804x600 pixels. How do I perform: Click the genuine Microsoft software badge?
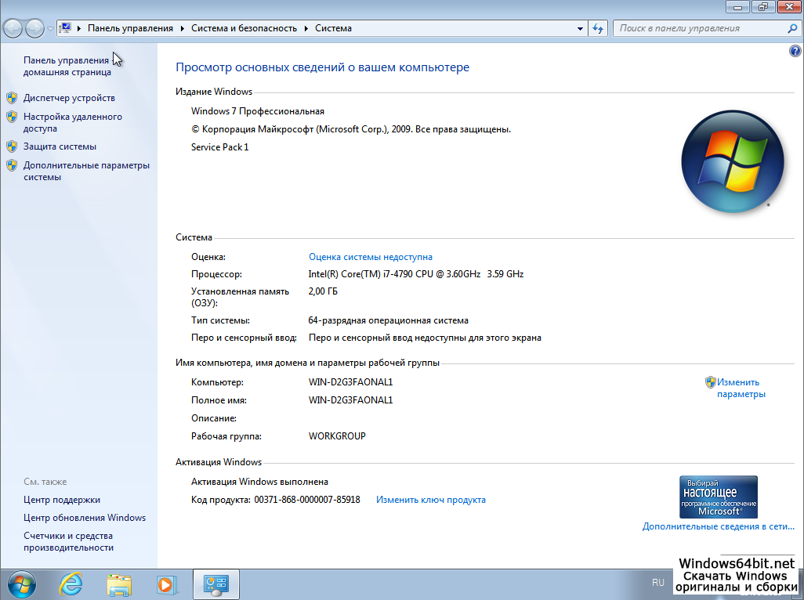click(x=719, y=497)
